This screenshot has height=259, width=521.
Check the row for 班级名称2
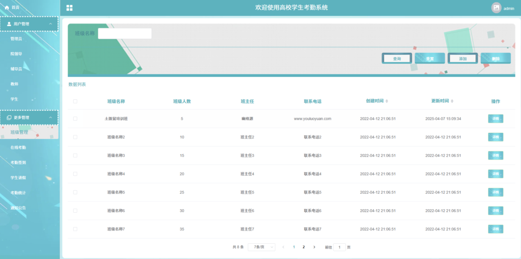coord(75,137)
